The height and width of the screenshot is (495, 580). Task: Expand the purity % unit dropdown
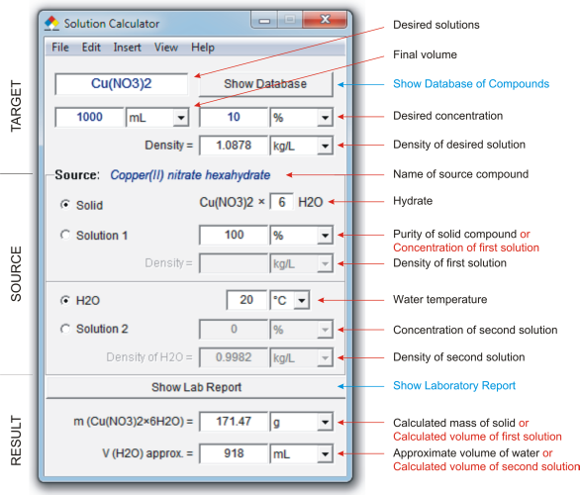tap(325, 236)
